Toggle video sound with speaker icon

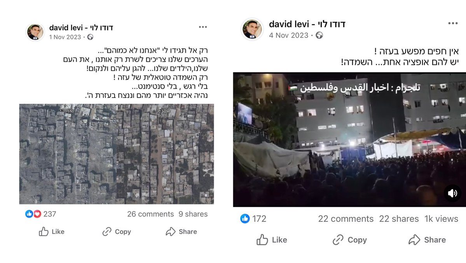tap(452, 193)
